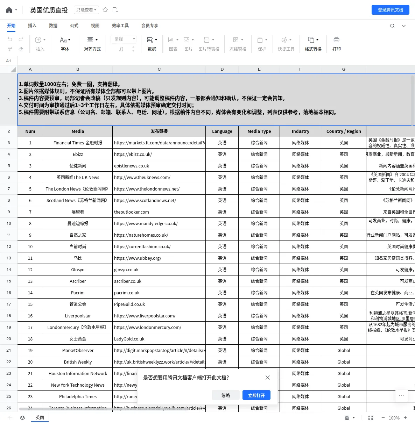Switch to the 公式 tab
Screen dimensions: 415x423
click(x=74, y=26)
